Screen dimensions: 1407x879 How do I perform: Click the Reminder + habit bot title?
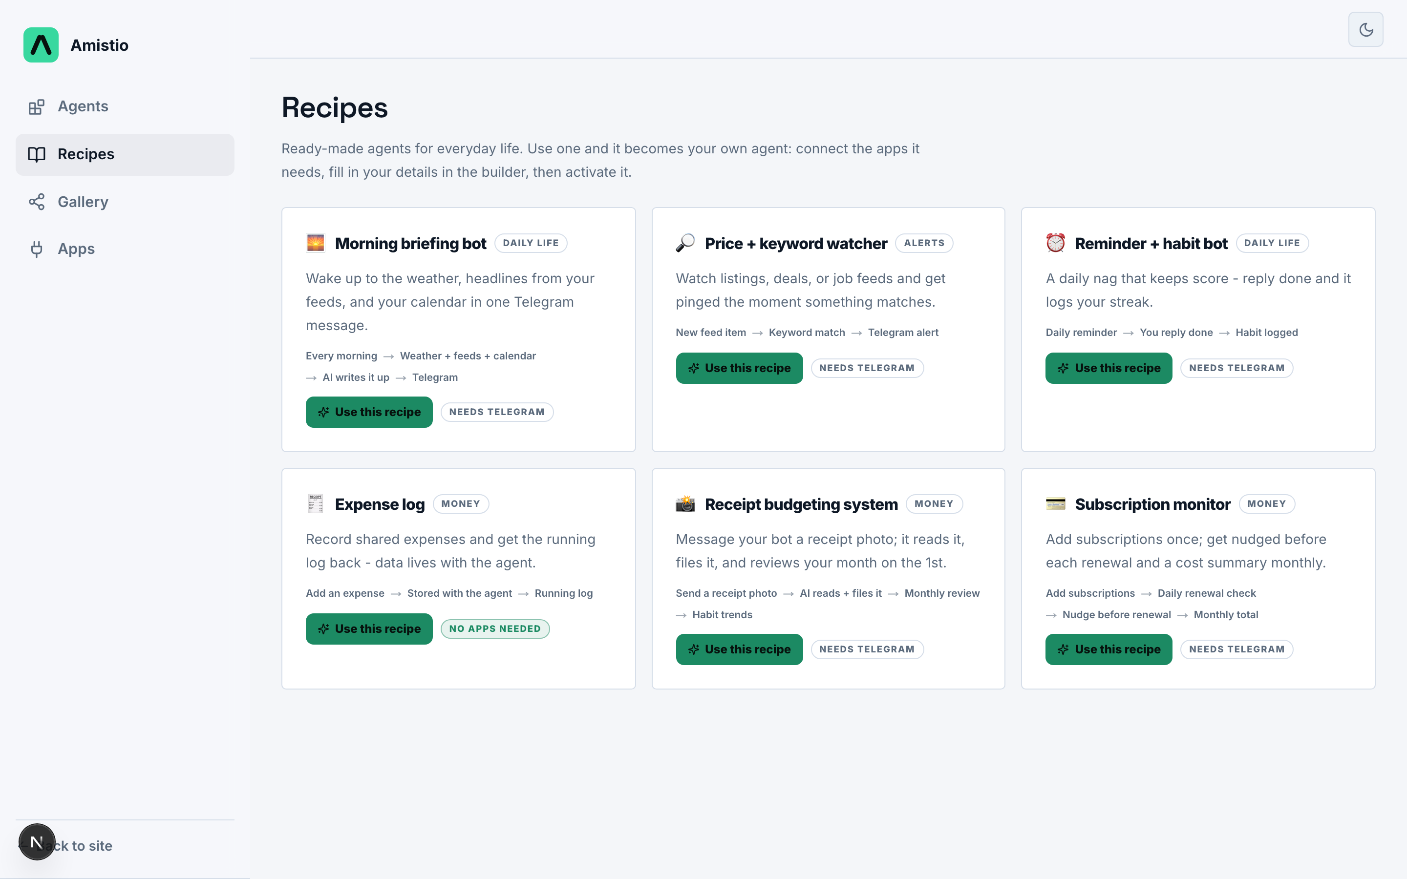pos(1151,243)
